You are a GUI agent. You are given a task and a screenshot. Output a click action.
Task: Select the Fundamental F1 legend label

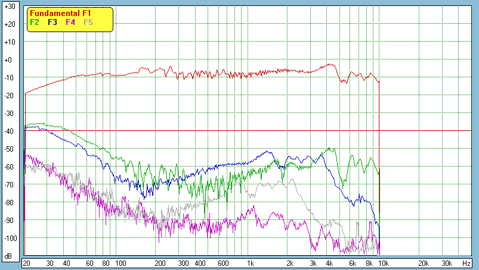[60, 13]
